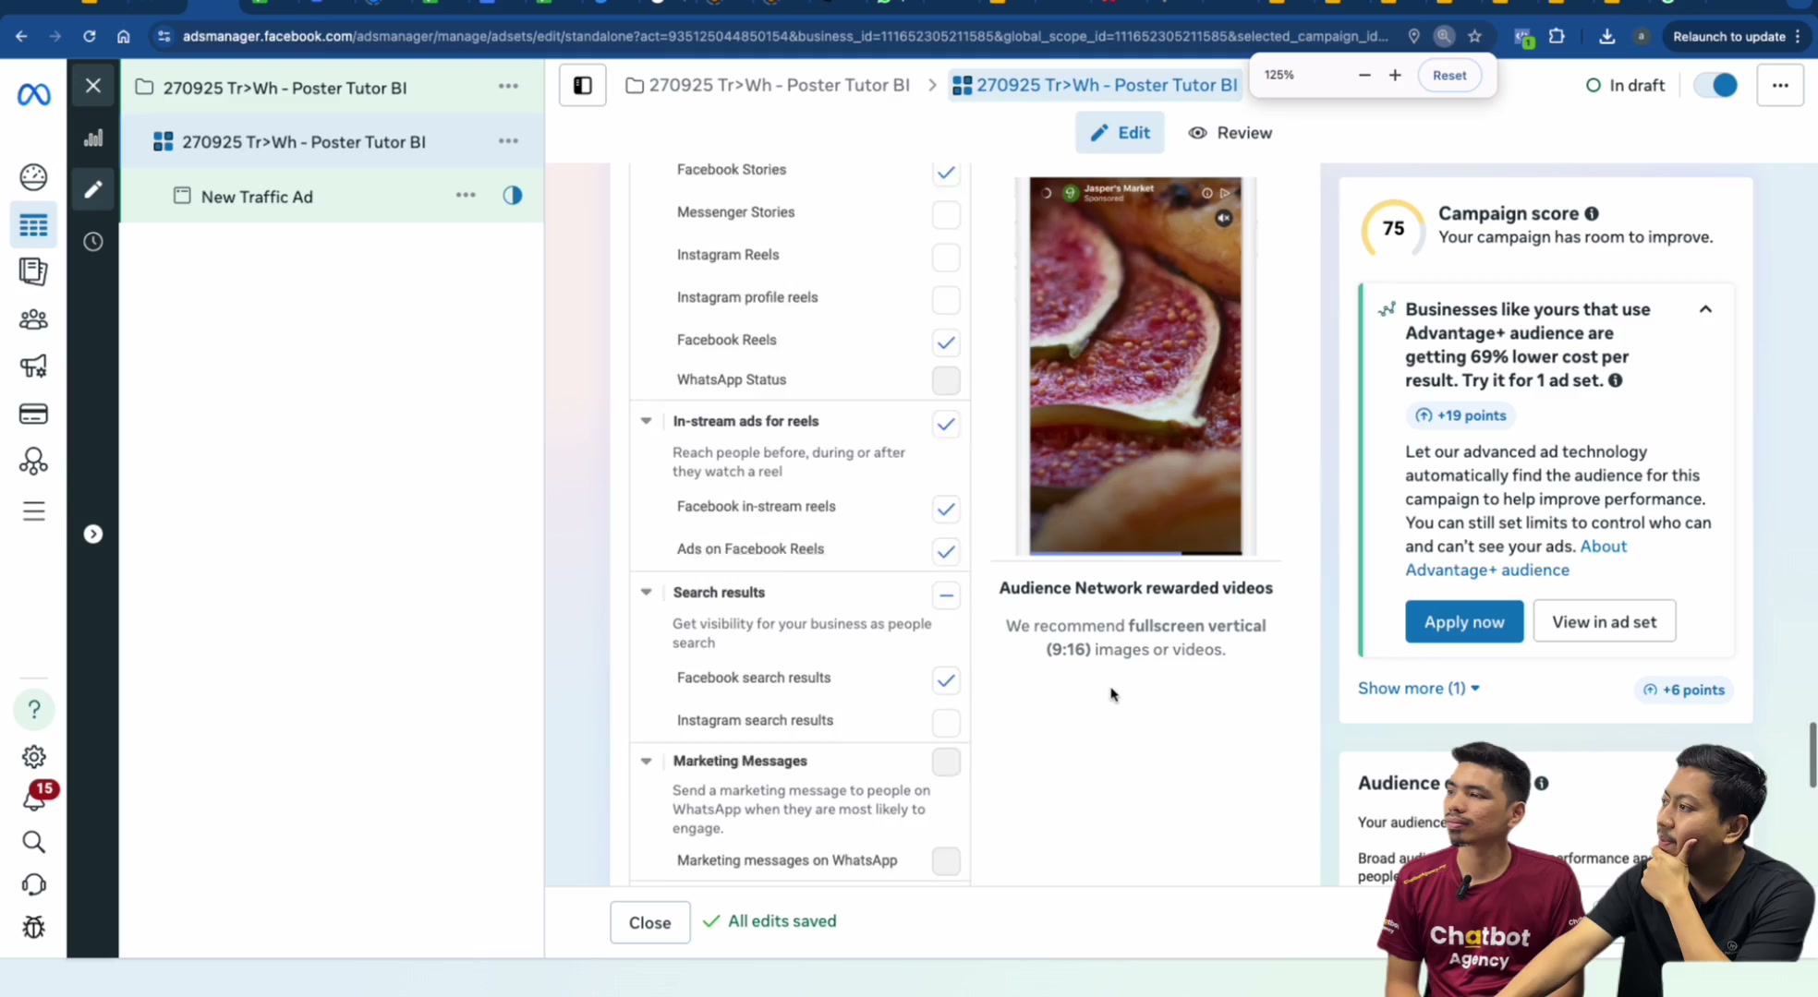Check the Instagram Reels placement checkbox
1818x997 pixels.
pyautogui.click(x=946, y=257)
